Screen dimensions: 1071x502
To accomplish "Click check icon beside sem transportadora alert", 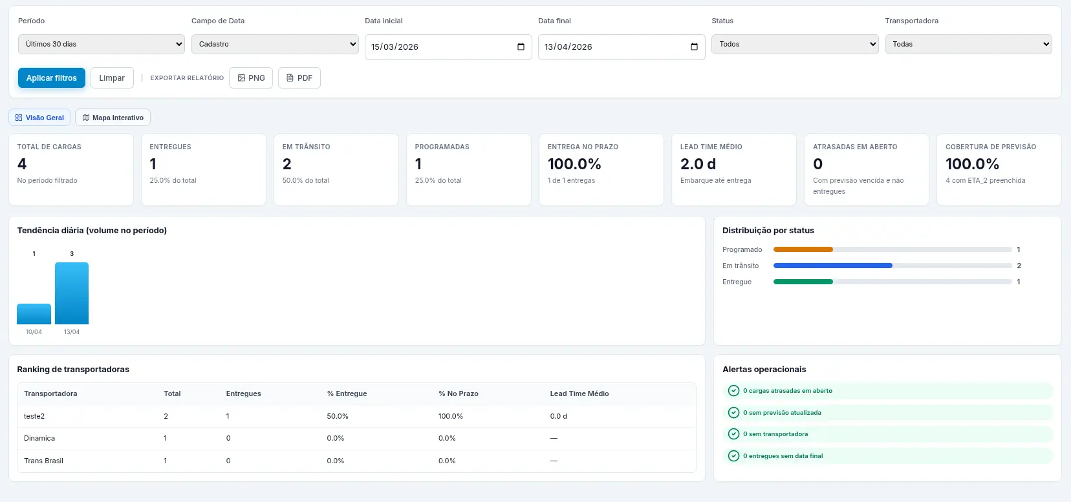I will click(733, 434).
